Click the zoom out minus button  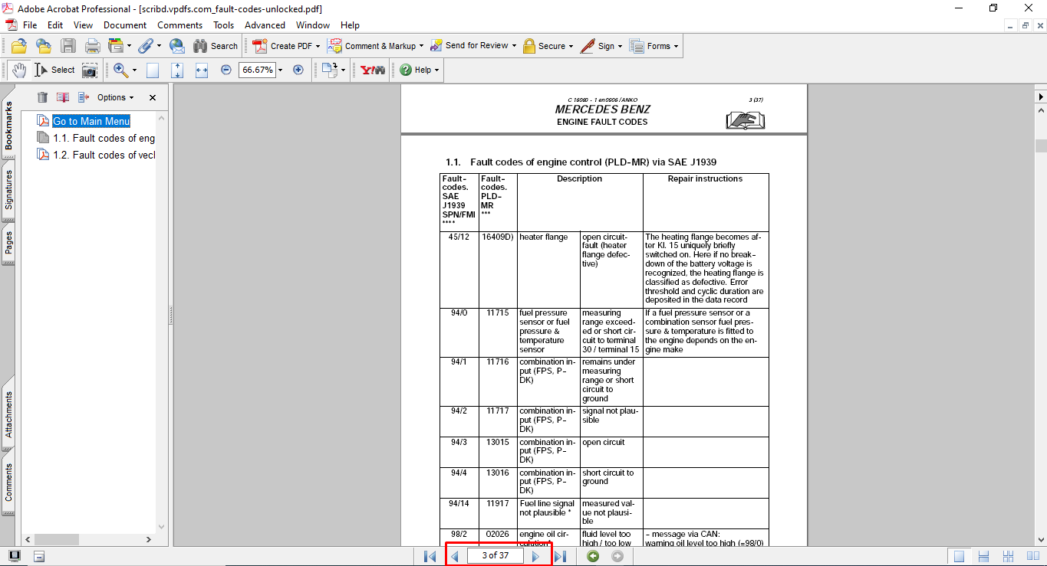pyautogui.click(x=226, y=70)
